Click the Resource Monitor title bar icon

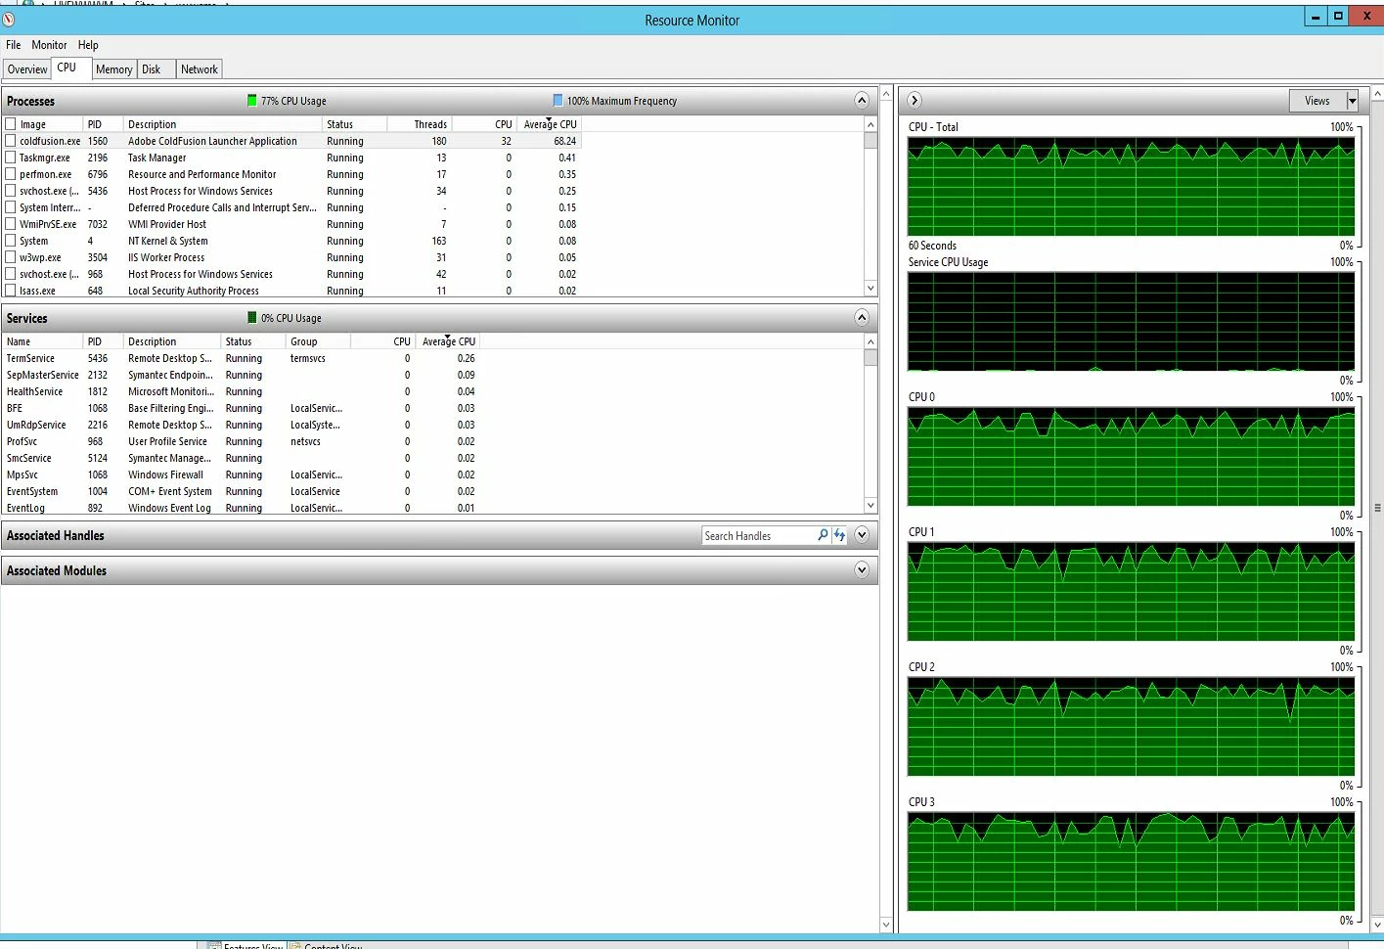[9, 20]
